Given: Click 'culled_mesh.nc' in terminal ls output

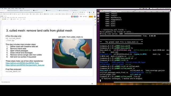Looking at the screenshot, I should tap(136, 70).
